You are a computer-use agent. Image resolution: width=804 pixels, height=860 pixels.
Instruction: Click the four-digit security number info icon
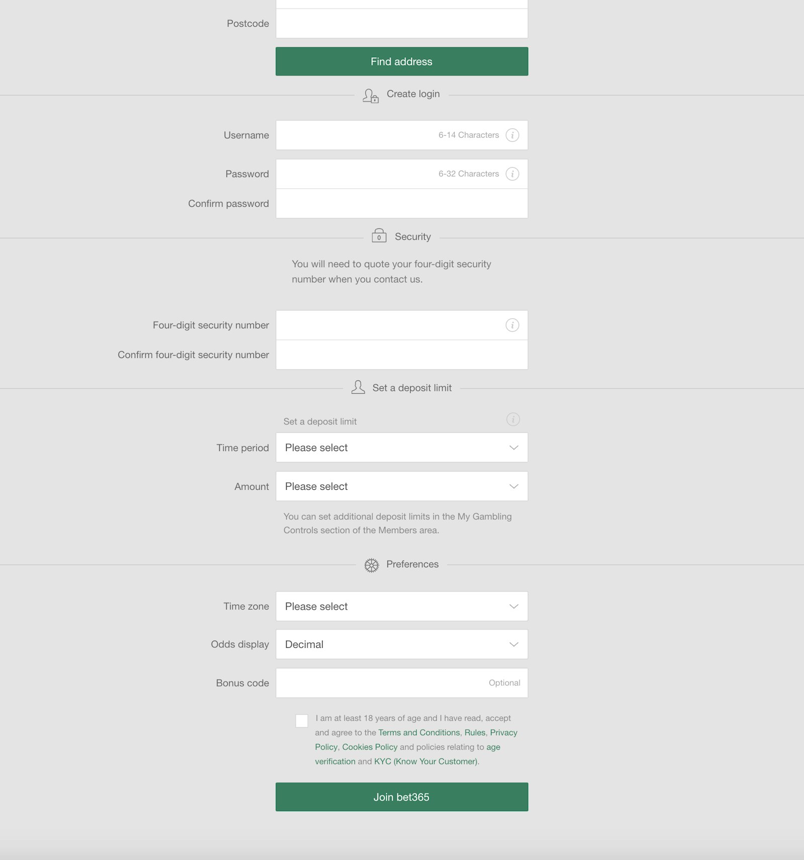tap(512, 325)
